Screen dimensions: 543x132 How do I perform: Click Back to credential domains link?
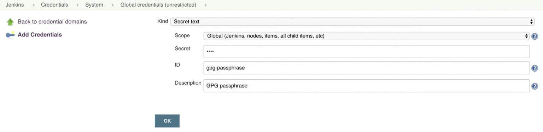click(x=52, y=22)
